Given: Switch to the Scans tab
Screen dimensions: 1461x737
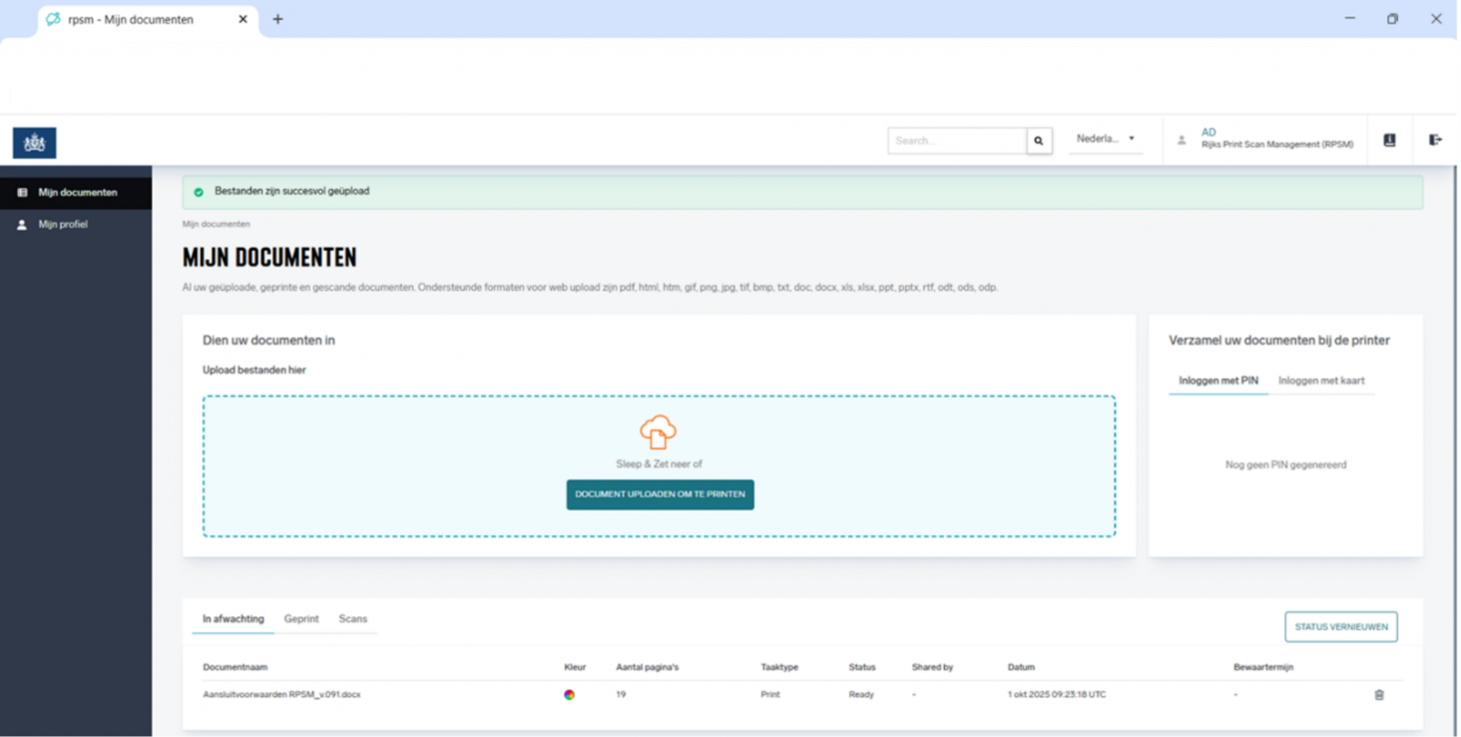Looking at the screenshot, I should click(x=352, y=619).
